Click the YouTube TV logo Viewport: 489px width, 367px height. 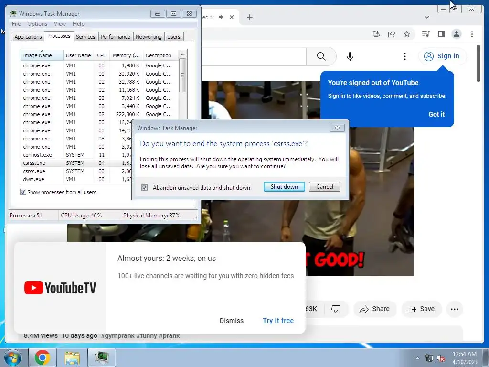click(60, 288)
